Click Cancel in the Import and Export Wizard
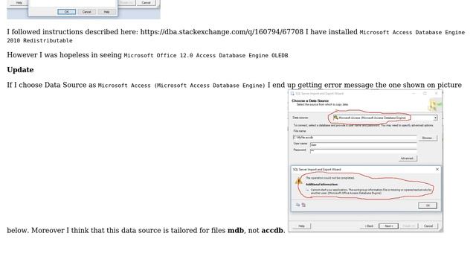 tap(428, 226)
